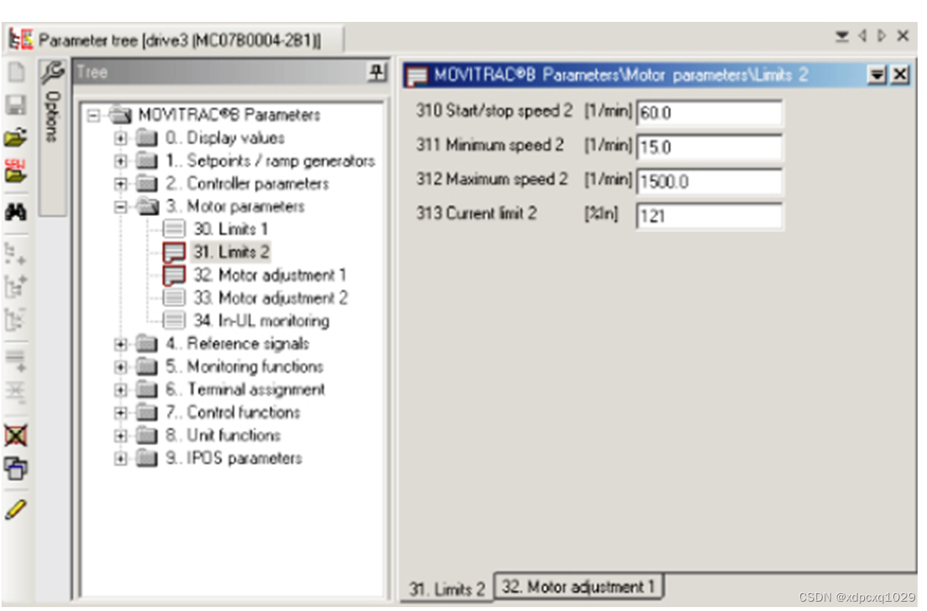This screenshot has height=611, width=927.
Task: Select 2.. Controller parameters tree label
Action: (x=247, y=183)
